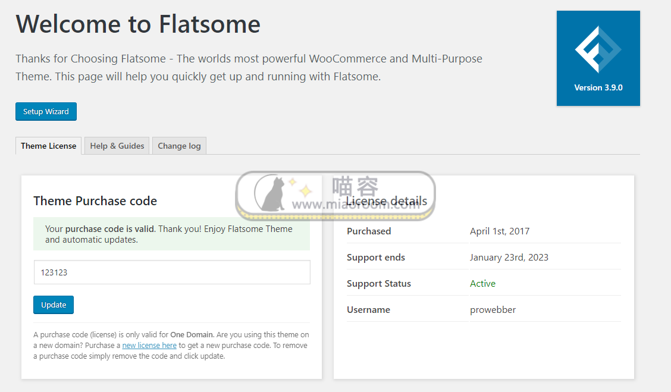
Task: Focus the purchase code input field
Action: coord(172,272)
